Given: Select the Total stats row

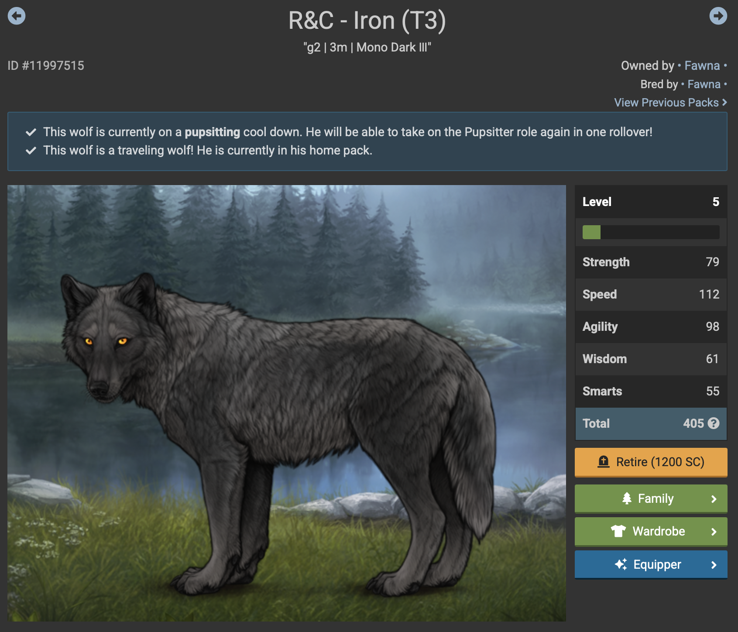Looking at the screenshot, I should [x=651, y=424].
